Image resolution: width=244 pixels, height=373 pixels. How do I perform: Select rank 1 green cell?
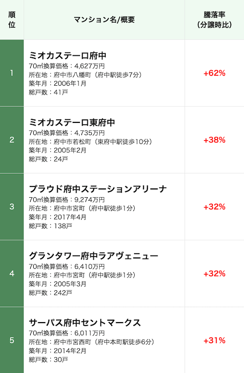tap(12, 73)
